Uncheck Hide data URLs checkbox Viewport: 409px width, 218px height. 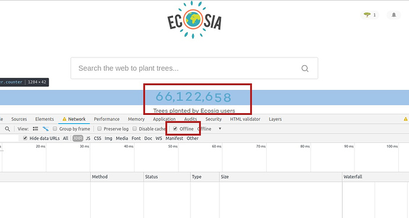tap(25, 138)
